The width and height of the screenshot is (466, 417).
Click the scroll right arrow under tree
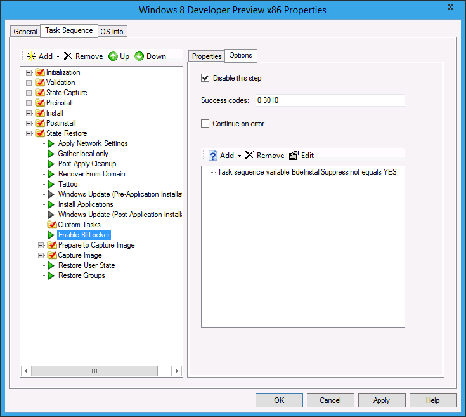(176, 371)
